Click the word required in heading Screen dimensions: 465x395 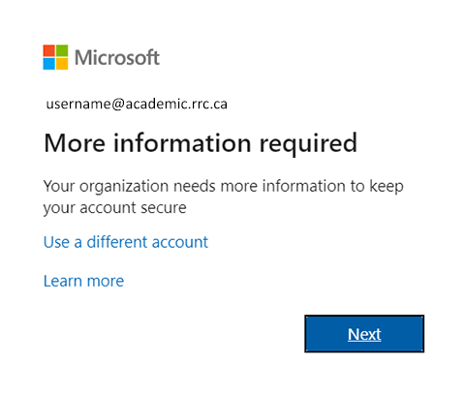(x=308, y=144)
